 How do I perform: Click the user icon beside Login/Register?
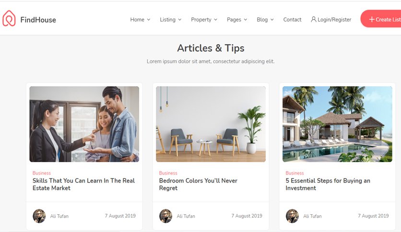(x=314, y=20)
